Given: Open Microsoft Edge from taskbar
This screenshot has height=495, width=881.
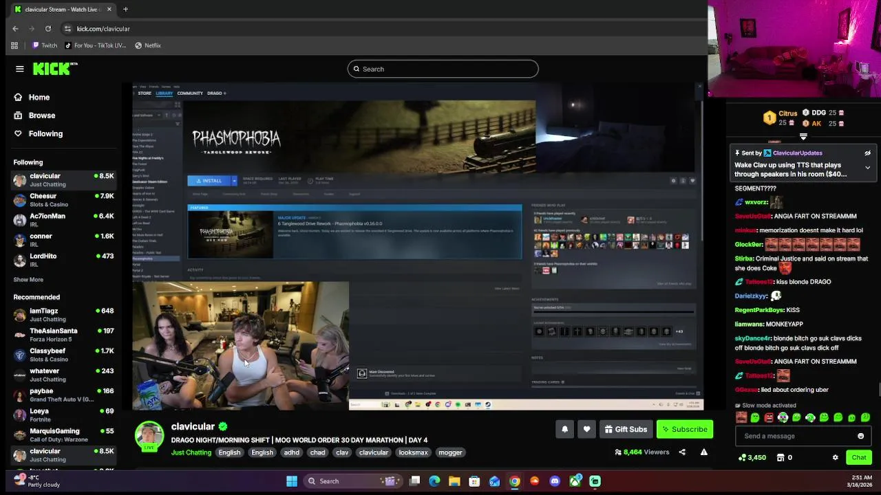Looking at the screenshot, I should coord(434,481).
